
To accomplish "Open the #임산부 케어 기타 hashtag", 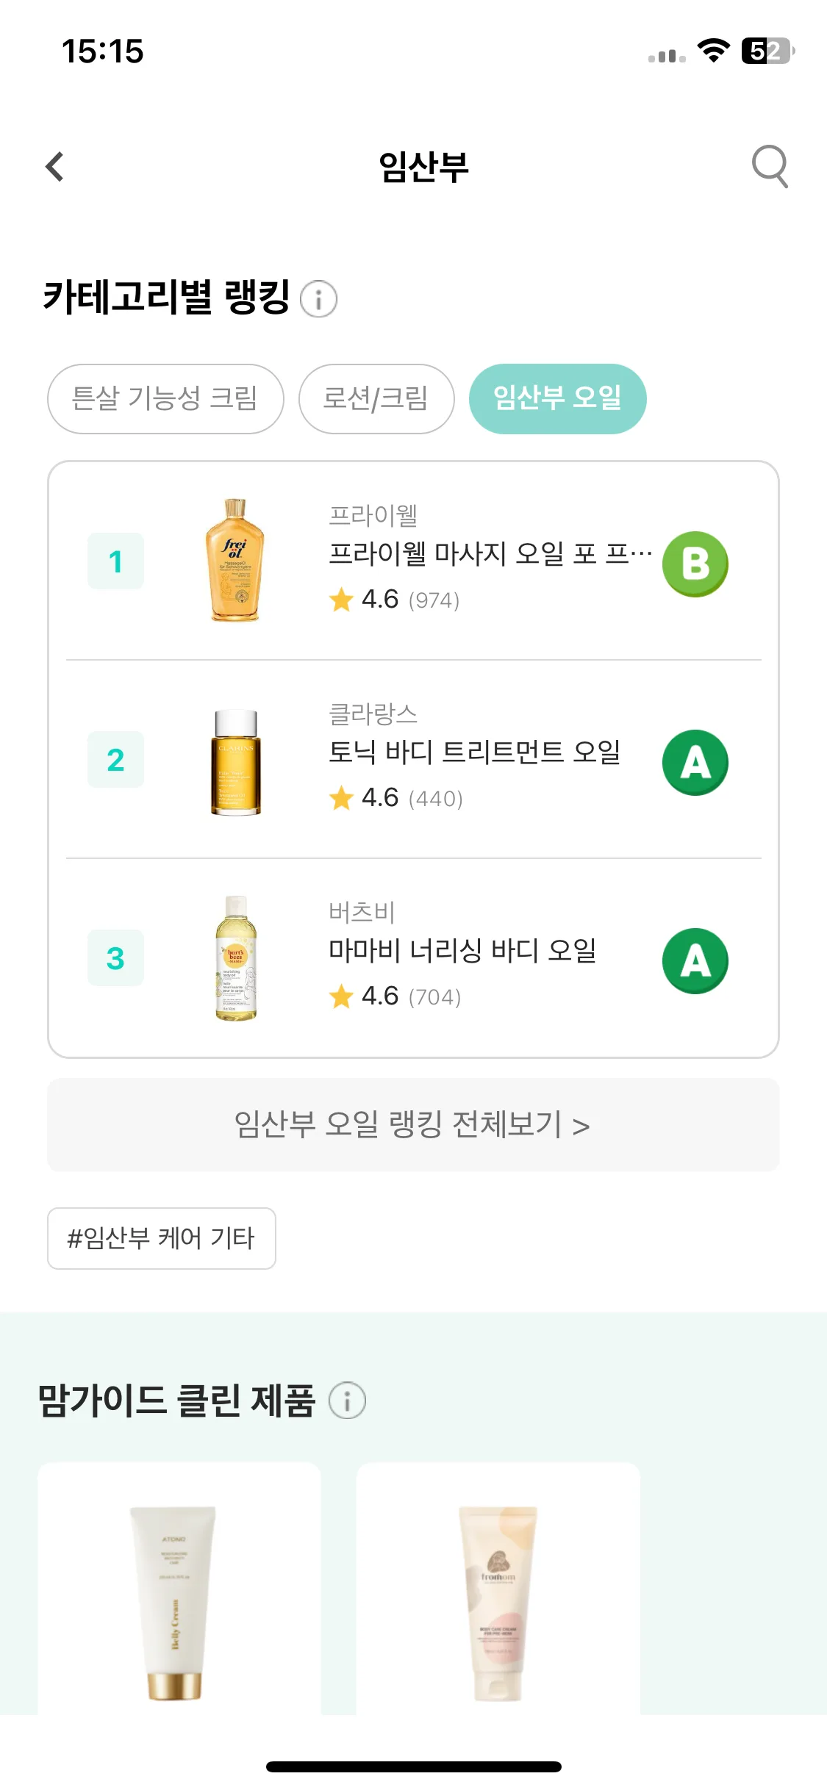I will [x=162, y=1238].
